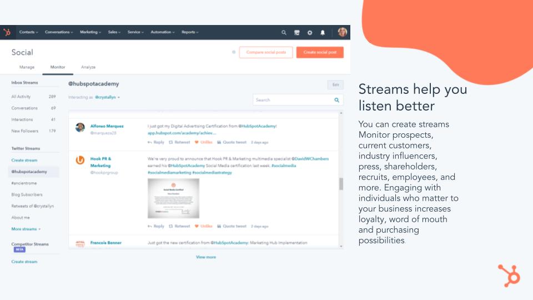Click the feed vertical scrollbar thumb
Viewport: 533px width, 300px height.
click(x=341, y=184)
